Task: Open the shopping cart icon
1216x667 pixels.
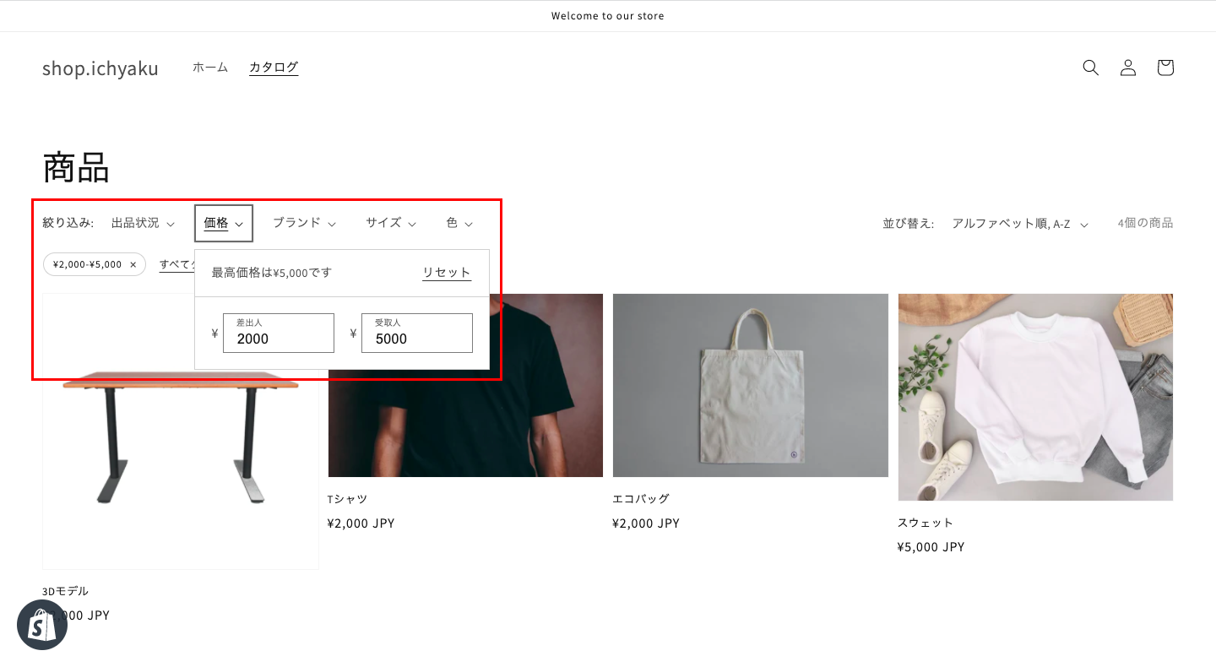Action: tap(1165, 68)
